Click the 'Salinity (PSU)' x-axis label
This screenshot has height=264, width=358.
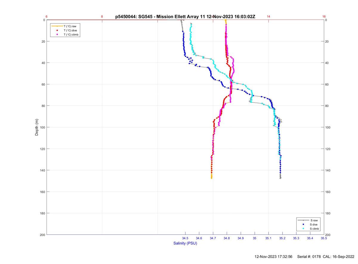185,243
